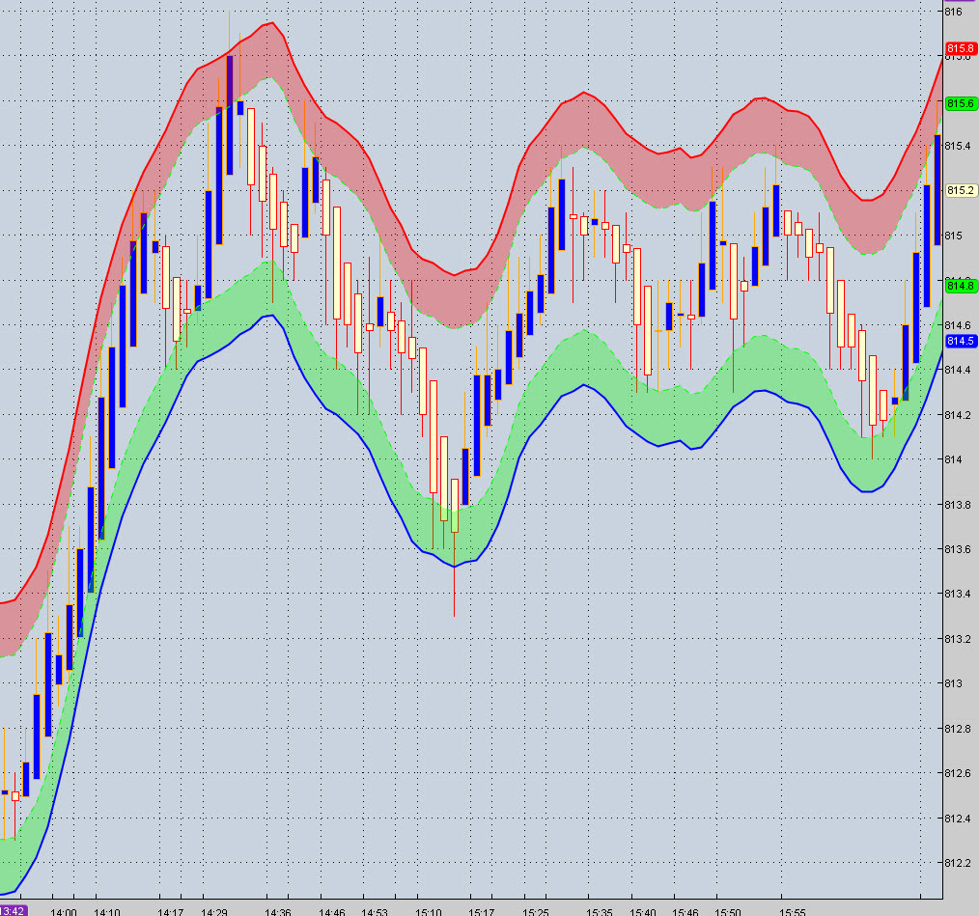Click the 15:10 time axis label

click(429, 912)
